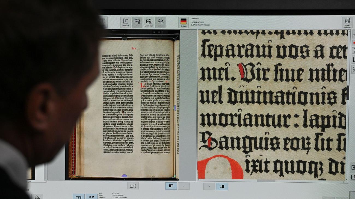Image resolution: width=355 pixels, height=199 pixels.
Task: Select the right page view icon
Action: pos(222,186)
